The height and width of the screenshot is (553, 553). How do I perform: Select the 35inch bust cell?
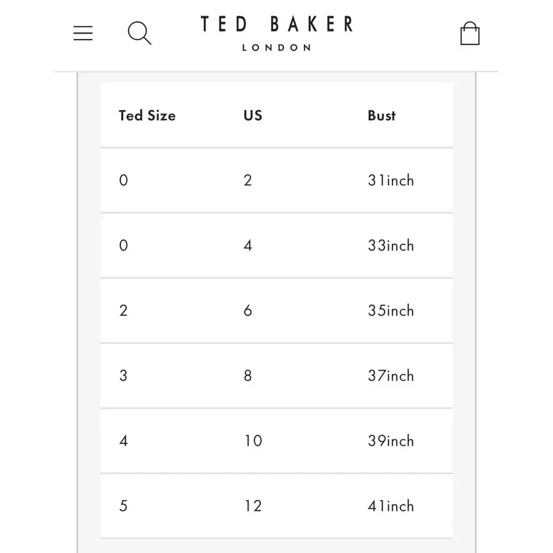(391, 311)
